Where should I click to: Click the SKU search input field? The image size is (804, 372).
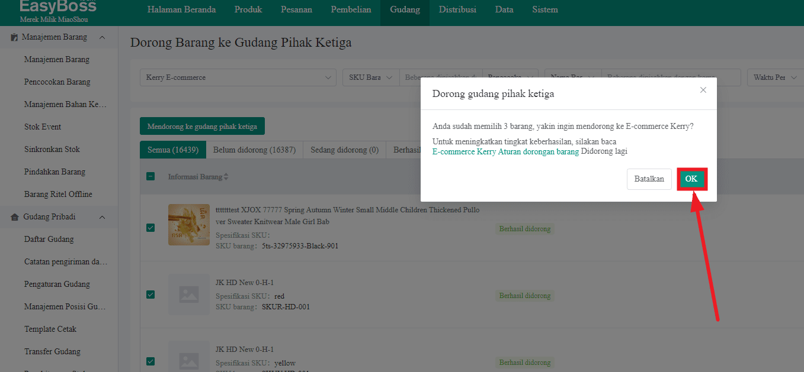[x=441, y=77]
